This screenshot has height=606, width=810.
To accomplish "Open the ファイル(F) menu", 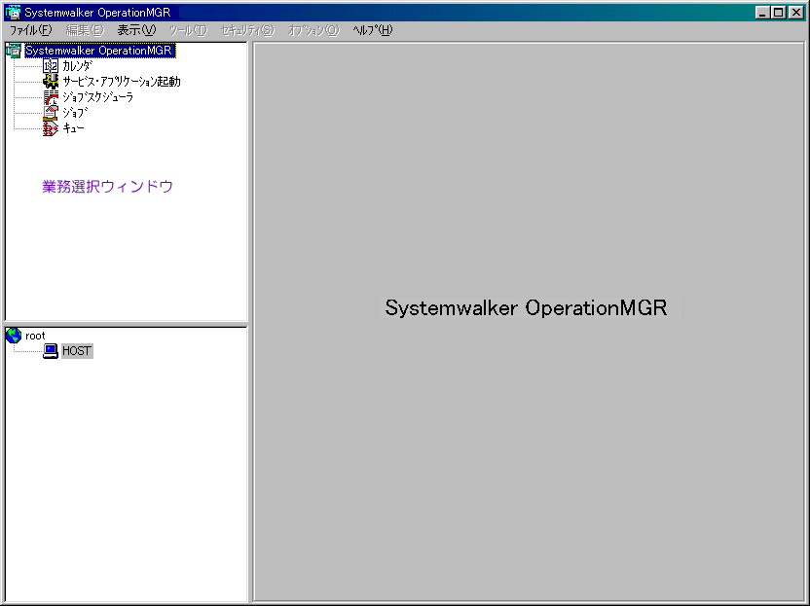I will point(31,30).
